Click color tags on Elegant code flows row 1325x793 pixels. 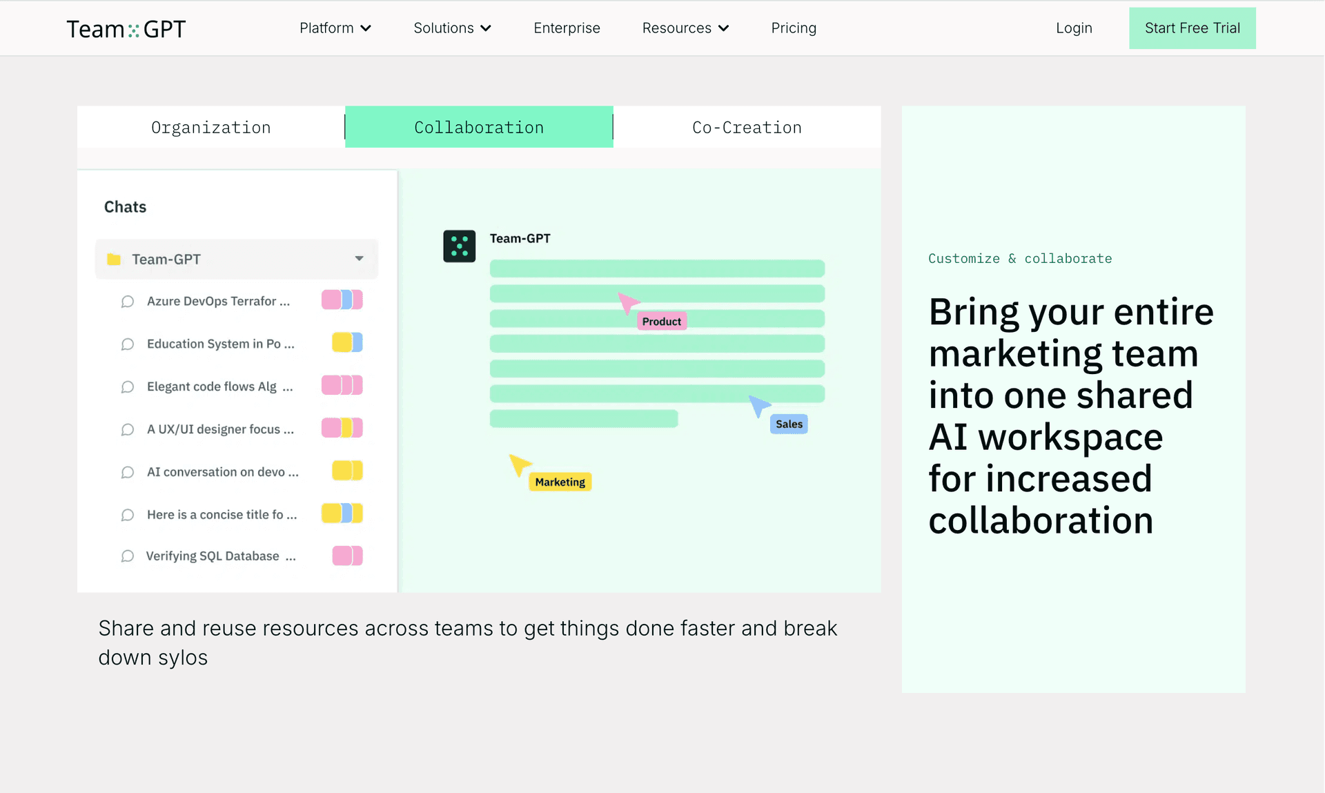342,385
